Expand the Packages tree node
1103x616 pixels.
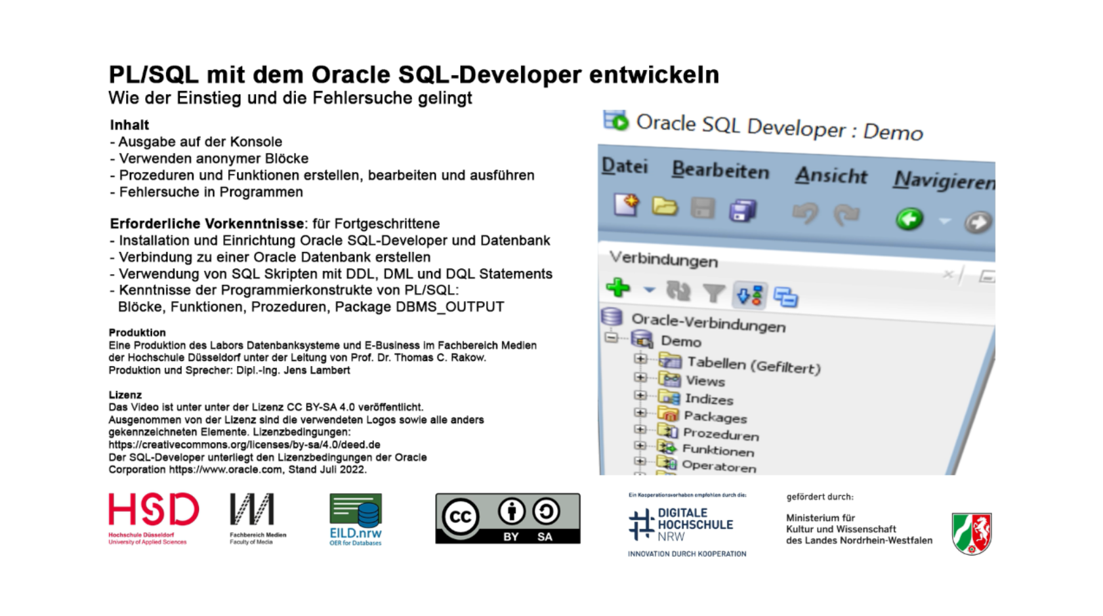coord(640,412)
